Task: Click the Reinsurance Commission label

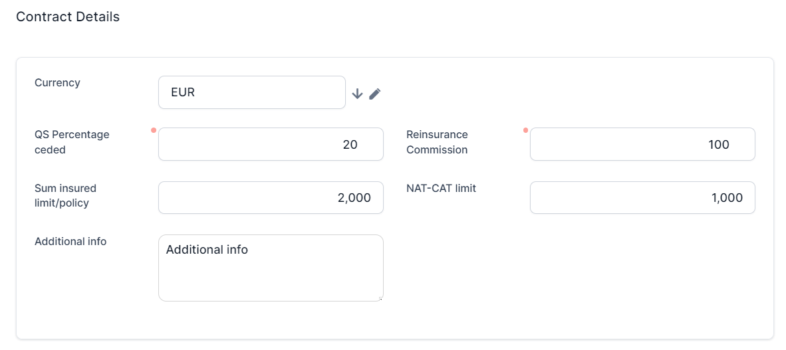Action: coord(437,142)
